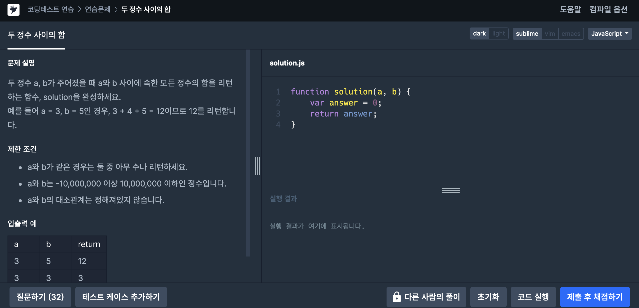The height and width of the screenshot is (308, 639).
Task: Switch editor theme to light
Action: 498,33
